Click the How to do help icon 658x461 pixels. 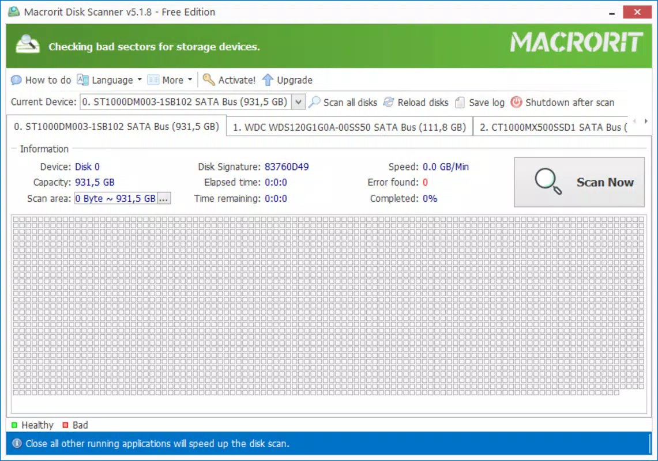tap(16, 80)
